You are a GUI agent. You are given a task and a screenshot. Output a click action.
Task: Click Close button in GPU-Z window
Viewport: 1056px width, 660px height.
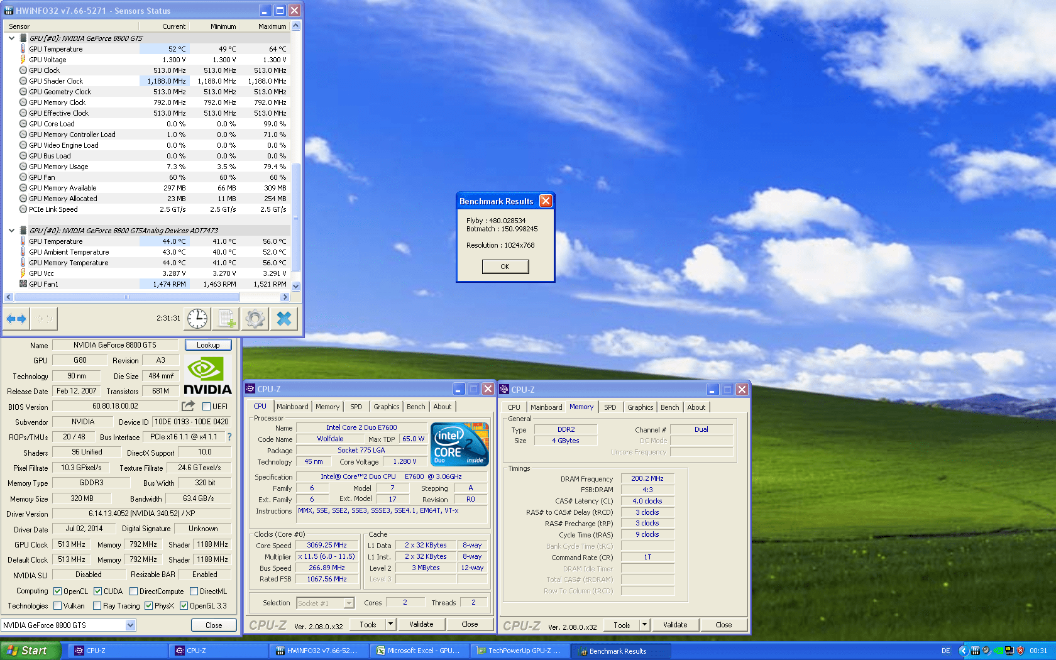pos(214,625)
